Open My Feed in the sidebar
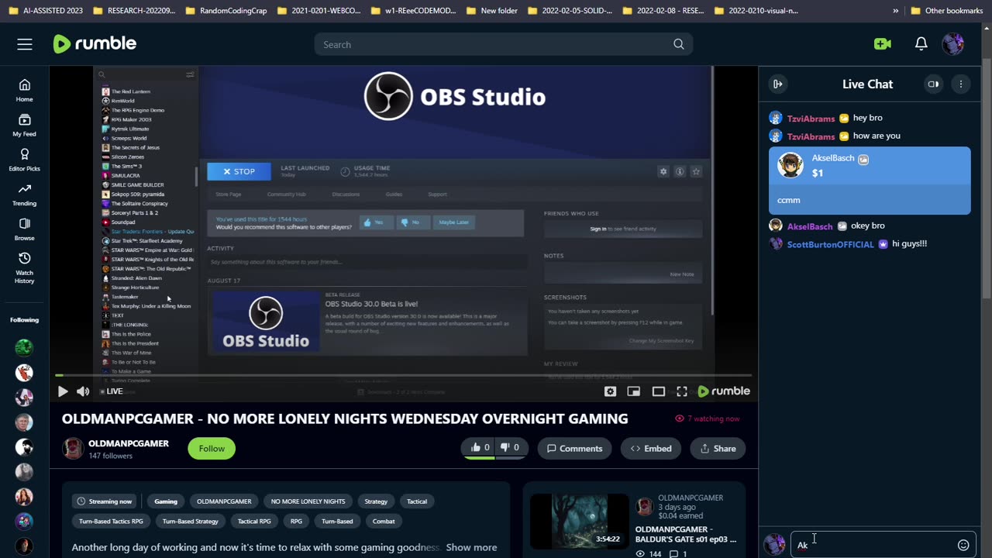 [25, 126]
